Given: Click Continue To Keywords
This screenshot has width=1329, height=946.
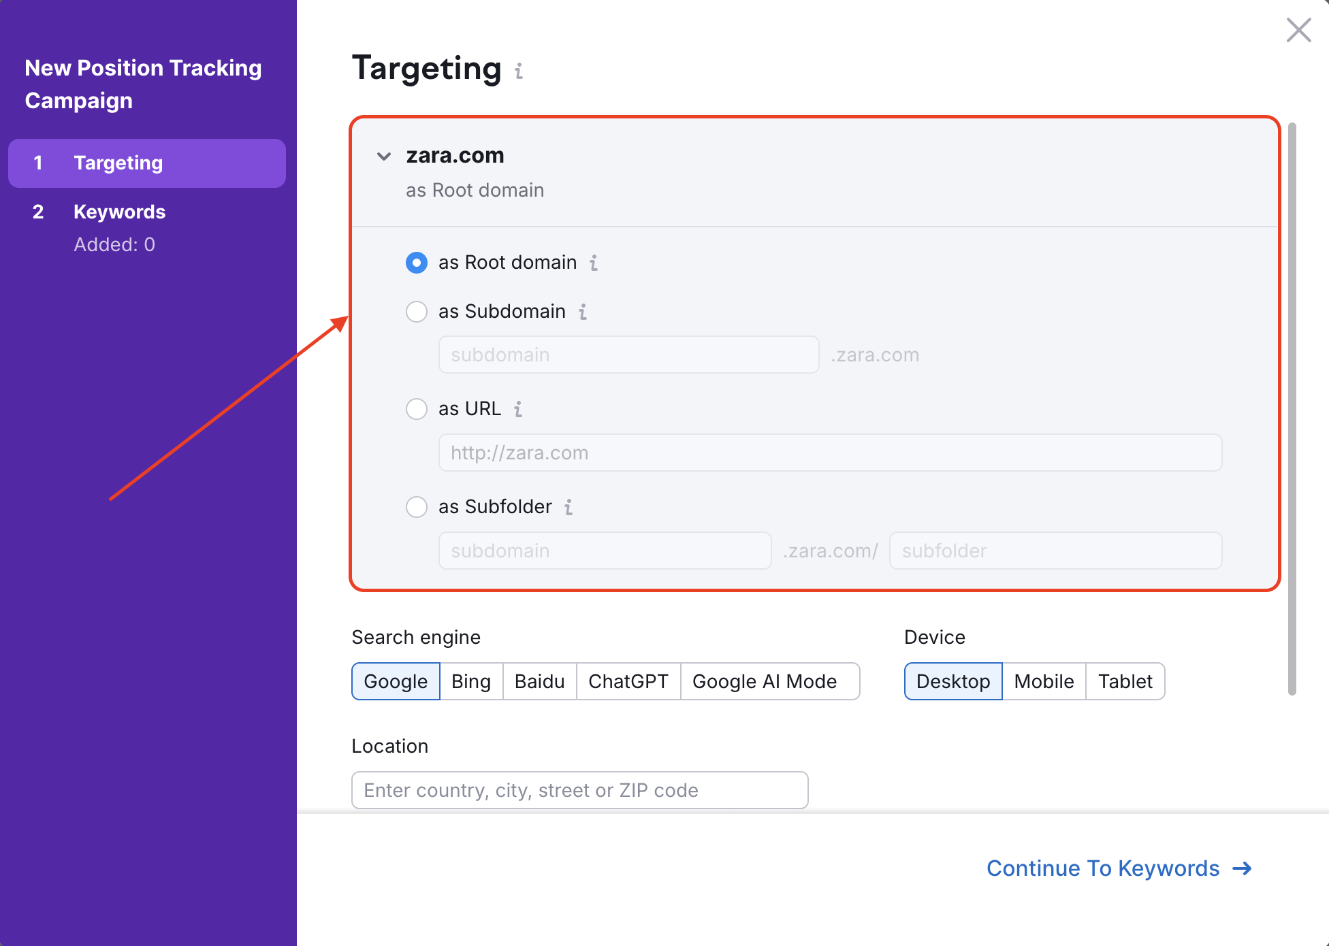Looking at the screenshot, I should [1103, 868].
